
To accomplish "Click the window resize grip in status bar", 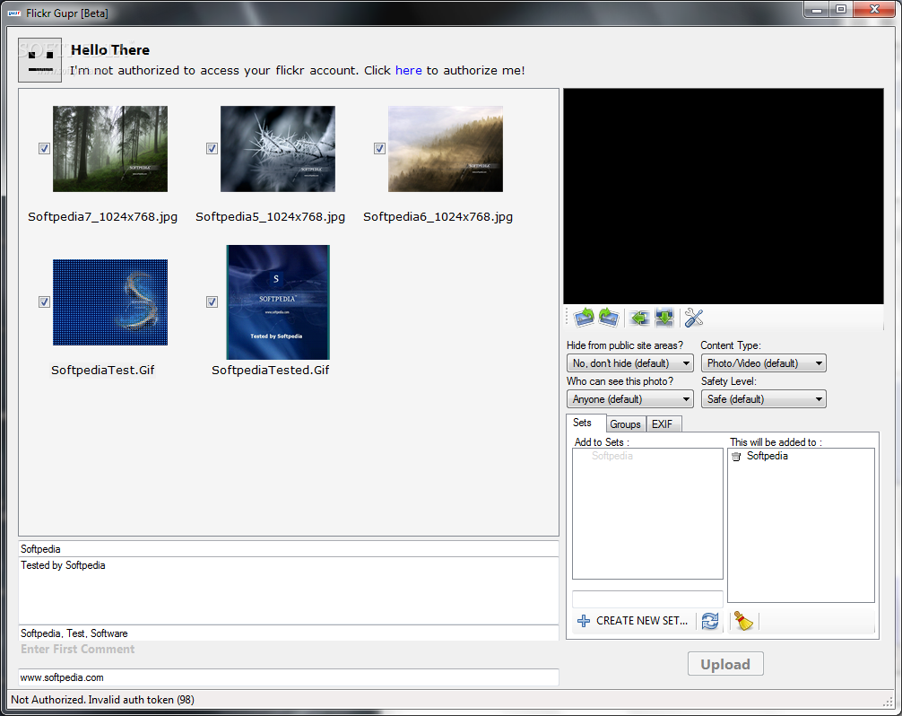I will (888, 701).
